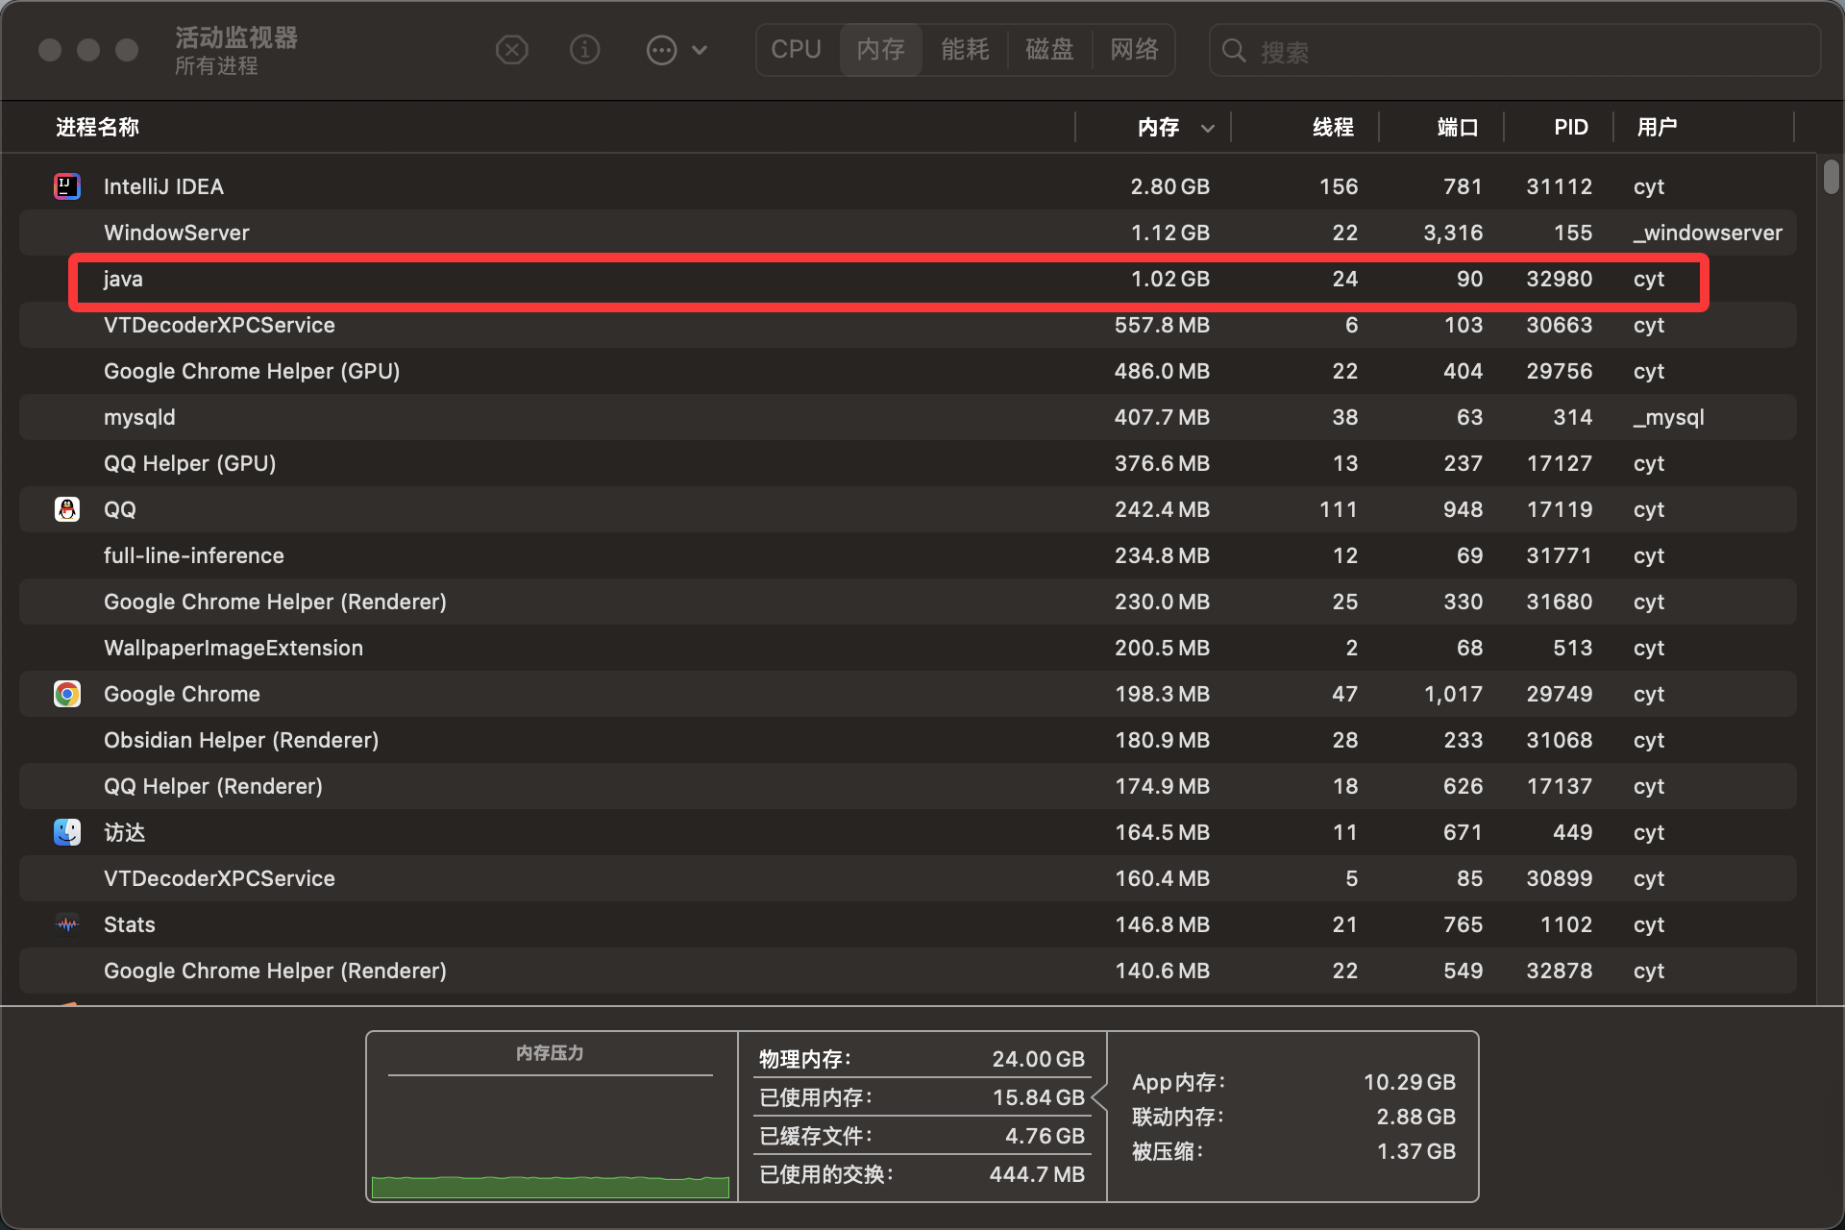1845x1230 pixels.
Task: Sort by PID column header
Action: [1570, 128]
